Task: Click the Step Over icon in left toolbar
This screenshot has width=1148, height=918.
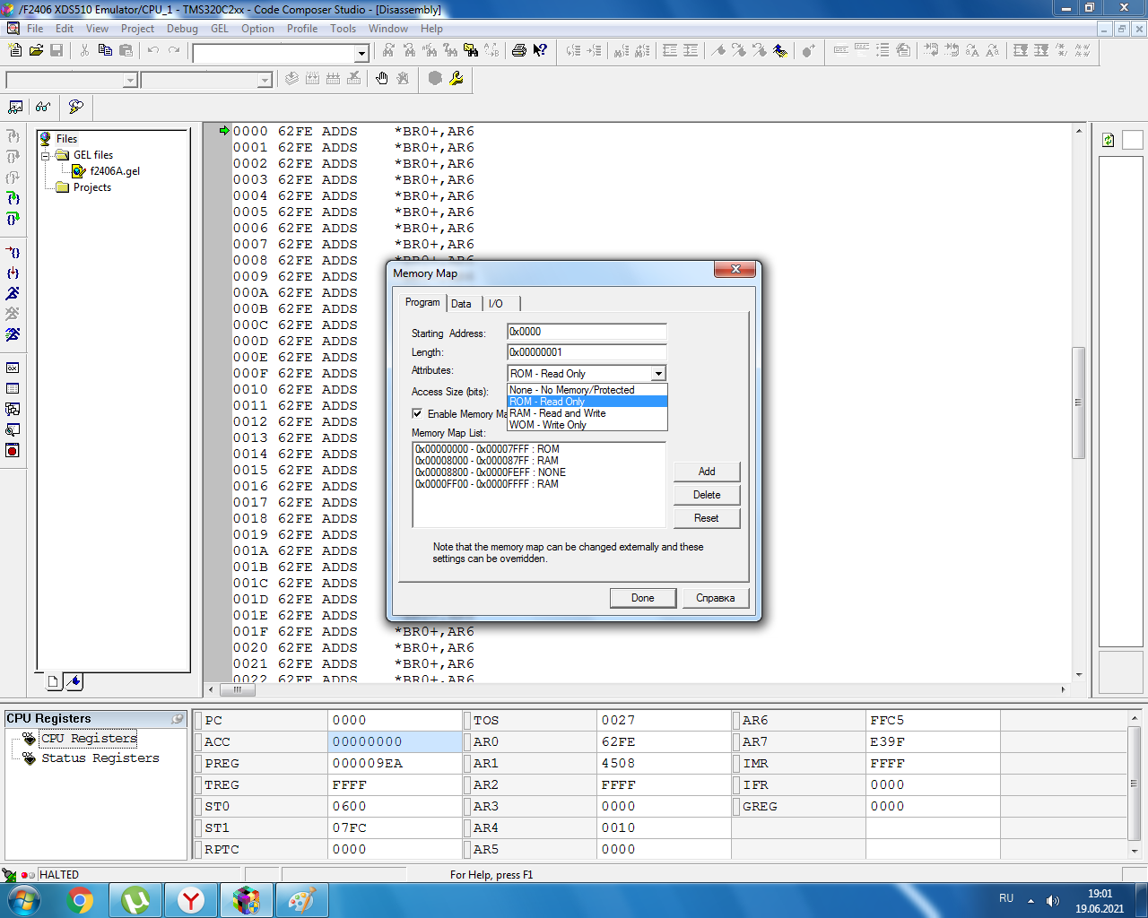Action: 13,157
